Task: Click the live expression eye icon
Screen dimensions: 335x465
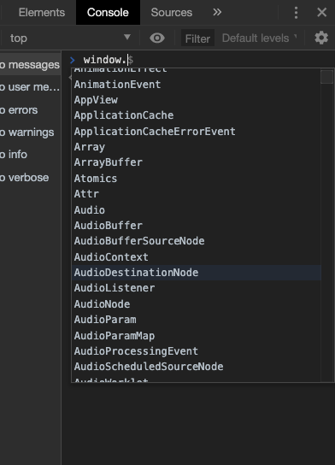Action: pyautogui.click(x=157, y=38)
